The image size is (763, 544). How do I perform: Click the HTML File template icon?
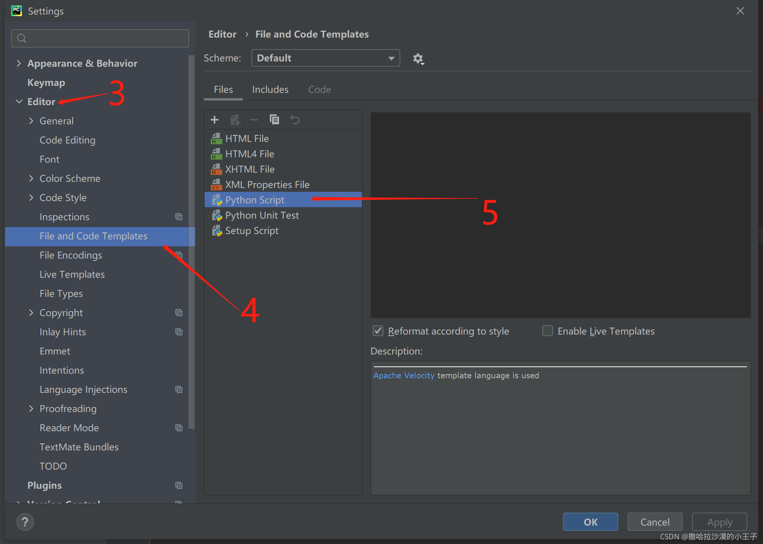coord(216,138)
